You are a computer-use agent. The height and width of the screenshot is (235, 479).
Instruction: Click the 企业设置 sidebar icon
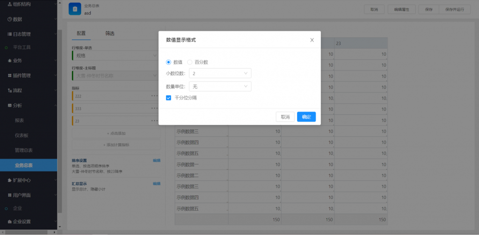[x=9, y=221]
